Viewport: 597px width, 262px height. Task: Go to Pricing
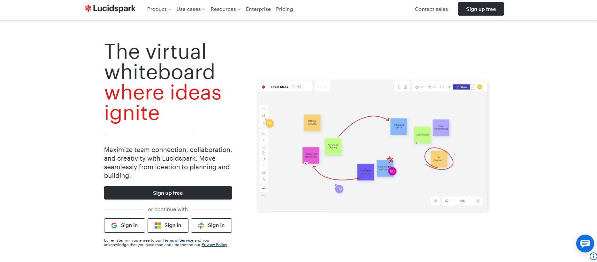(284, 9)
